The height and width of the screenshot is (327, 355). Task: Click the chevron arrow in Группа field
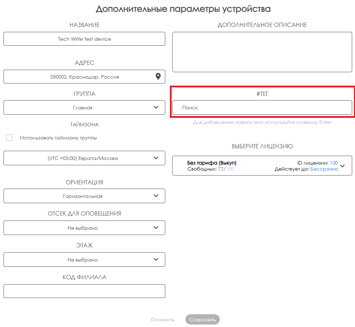click(x=156, y=107)
